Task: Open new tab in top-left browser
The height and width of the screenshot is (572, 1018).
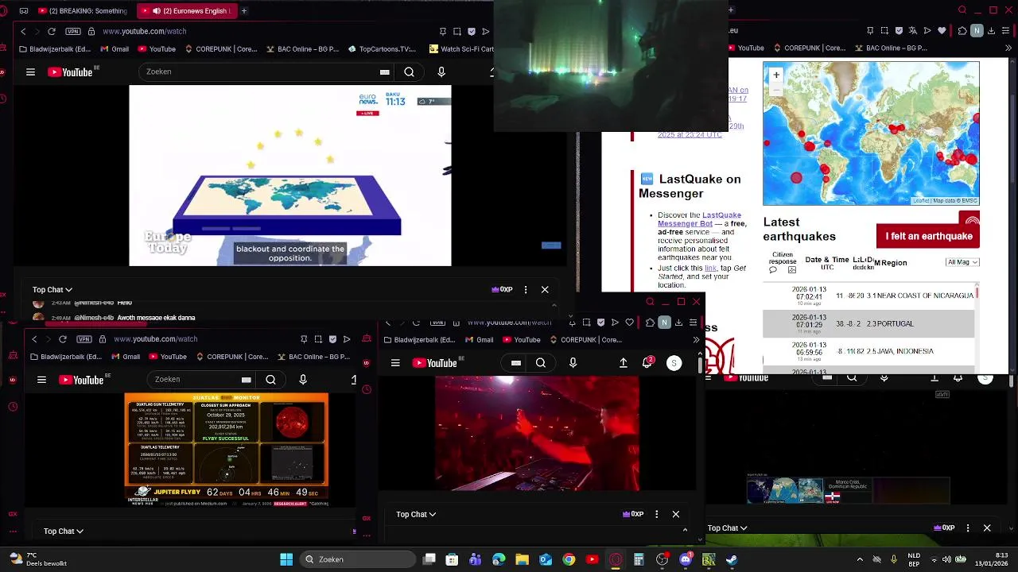Action: tap(243, 11)
